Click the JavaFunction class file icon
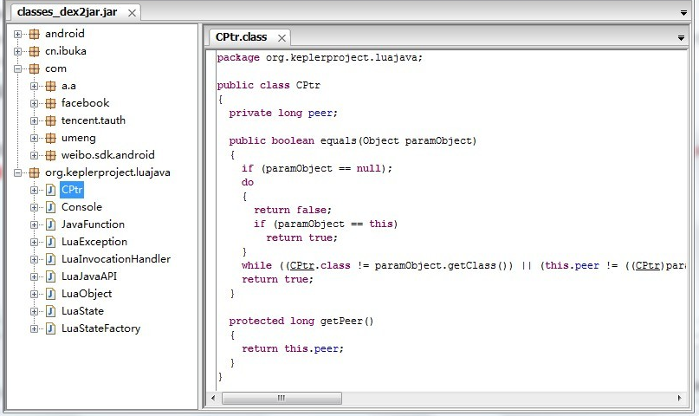Screen dimensions: 699x416 click(x=51, y=224)
